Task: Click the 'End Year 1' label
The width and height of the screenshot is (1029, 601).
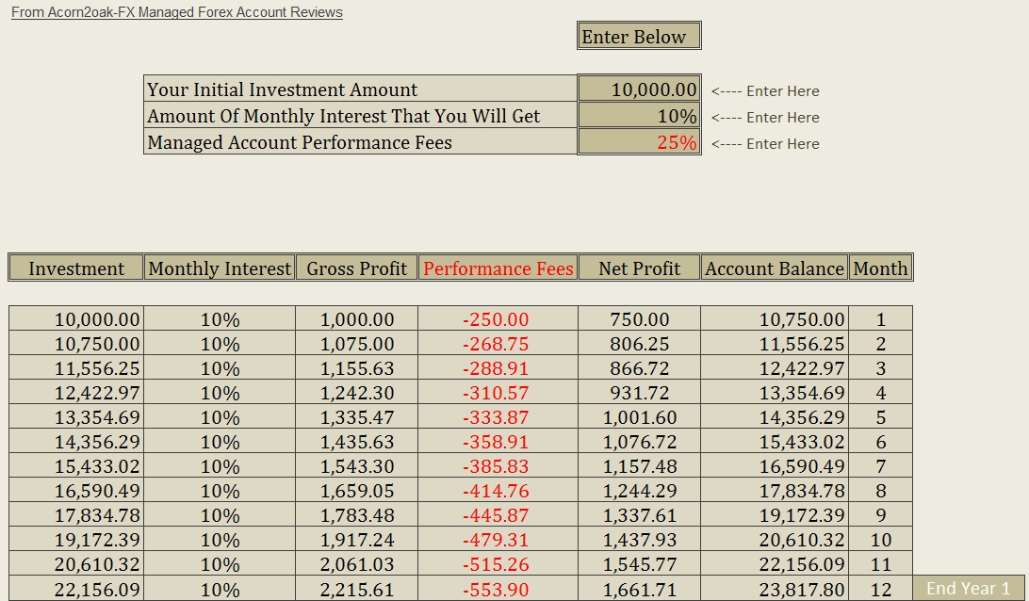Action: [x=969, y=589]
